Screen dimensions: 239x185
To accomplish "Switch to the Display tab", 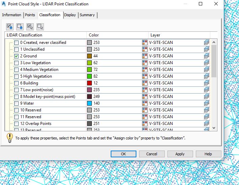I will click(x=70, y=15).
